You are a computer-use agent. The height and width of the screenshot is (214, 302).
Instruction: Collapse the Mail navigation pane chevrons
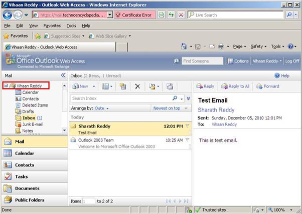63,75
